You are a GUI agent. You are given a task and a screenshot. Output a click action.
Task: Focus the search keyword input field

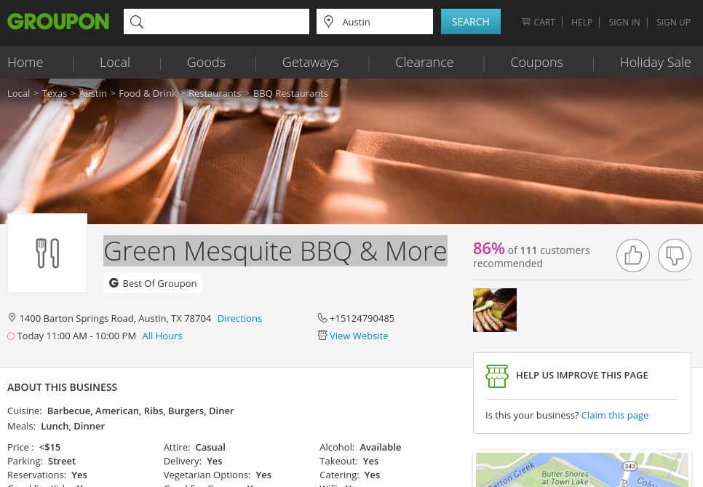click(x=217, y=22)
